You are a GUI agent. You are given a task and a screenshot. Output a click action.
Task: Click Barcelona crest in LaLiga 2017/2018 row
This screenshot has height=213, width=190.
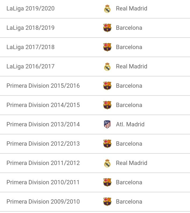click(107, 47)
